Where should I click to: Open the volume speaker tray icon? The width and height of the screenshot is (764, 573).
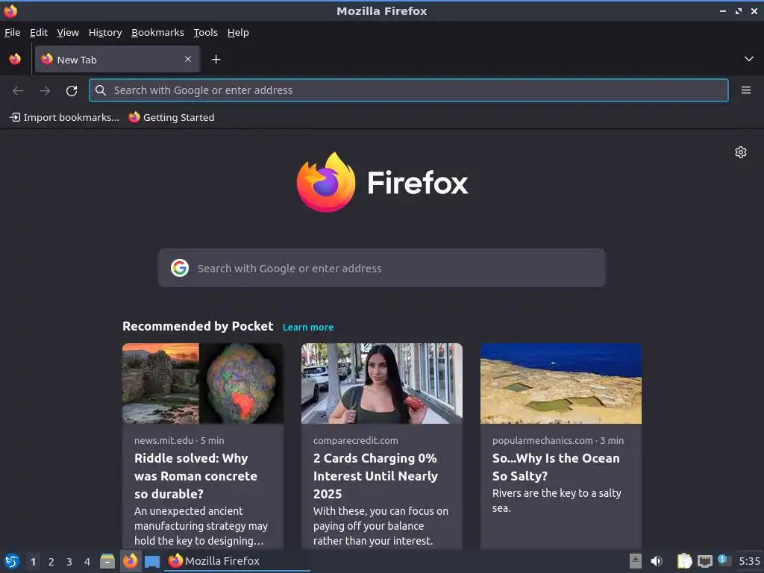pos(657,561)
